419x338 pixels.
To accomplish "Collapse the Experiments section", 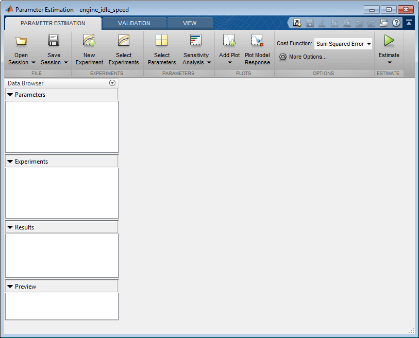I will tap(10, 162).
